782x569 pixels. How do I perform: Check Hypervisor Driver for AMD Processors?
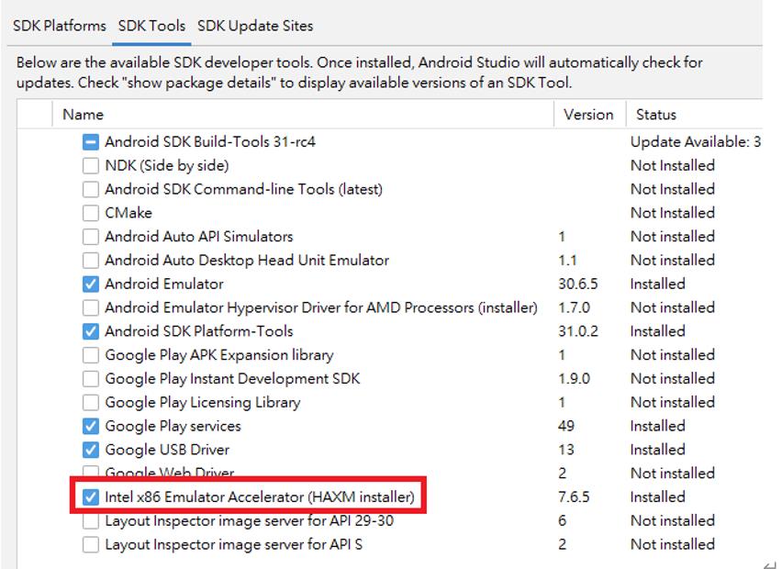(90, 308)
